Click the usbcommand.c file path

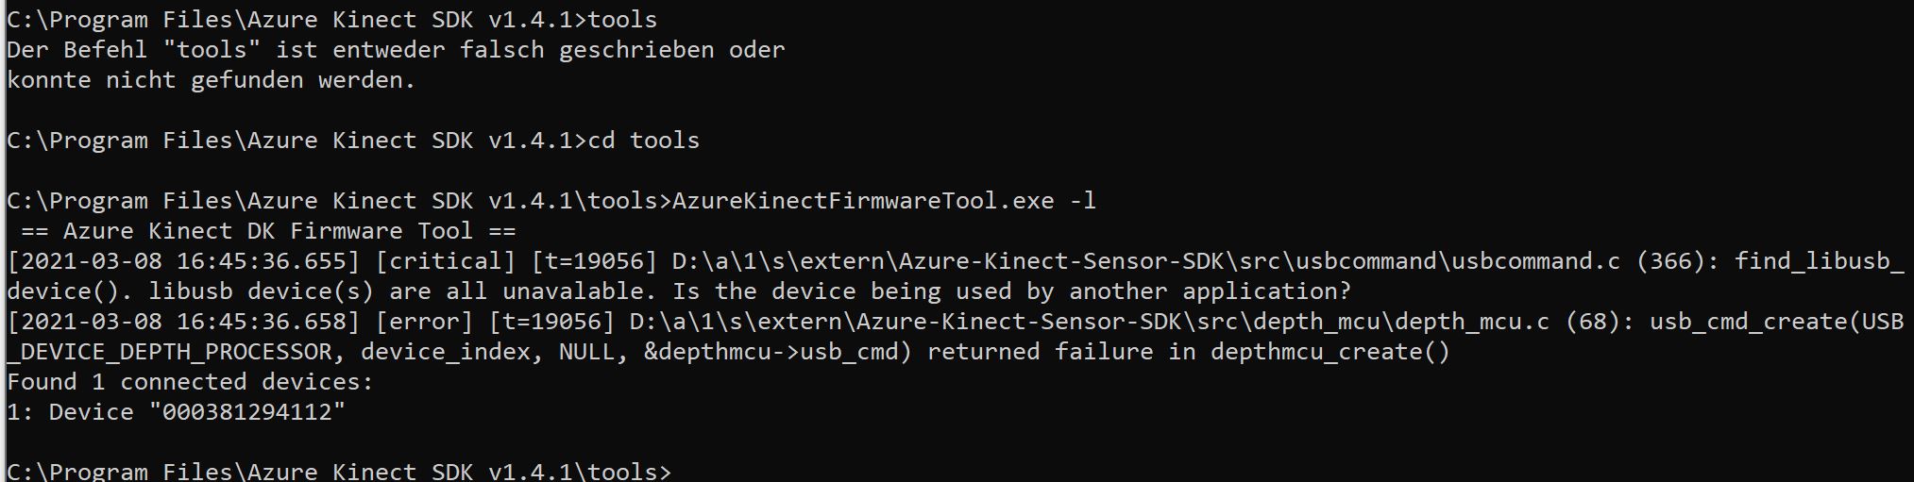pyautogui.click(x=1146, y=261)
